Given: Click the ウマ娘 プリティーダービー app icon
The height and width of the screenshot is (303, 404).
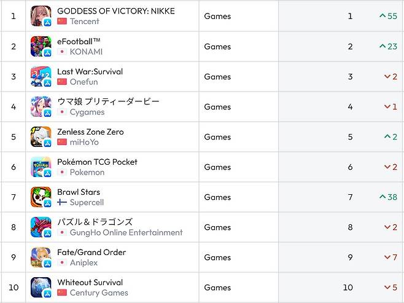Looking at the screenshot, I should 41,106.
